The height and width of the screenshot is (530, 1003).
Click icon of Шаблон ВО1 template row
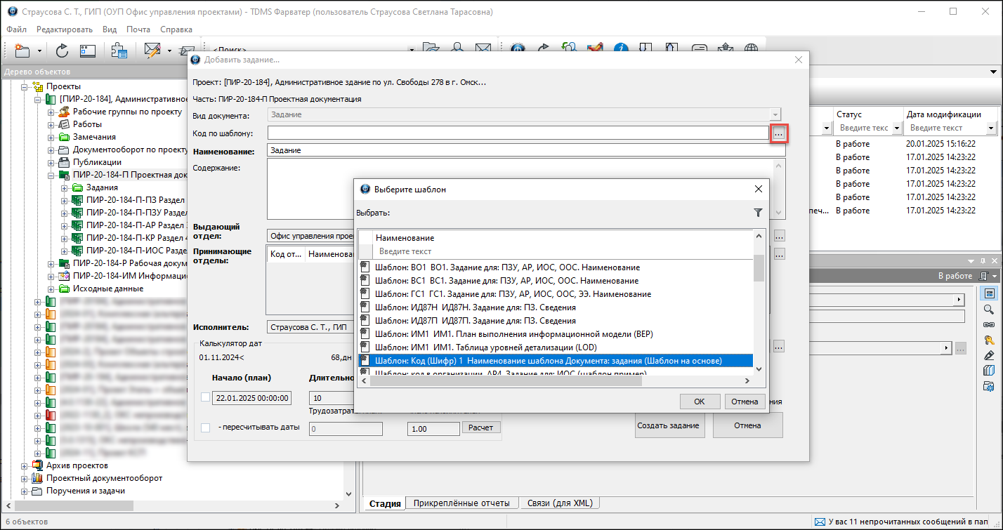pos(365,267)
